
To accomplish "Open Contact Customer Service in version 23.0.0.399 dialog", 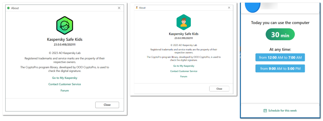I will 184,71.
